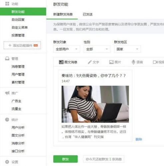Click the 性别 label
Screen dimensions: 164x166
click(87, 42)
